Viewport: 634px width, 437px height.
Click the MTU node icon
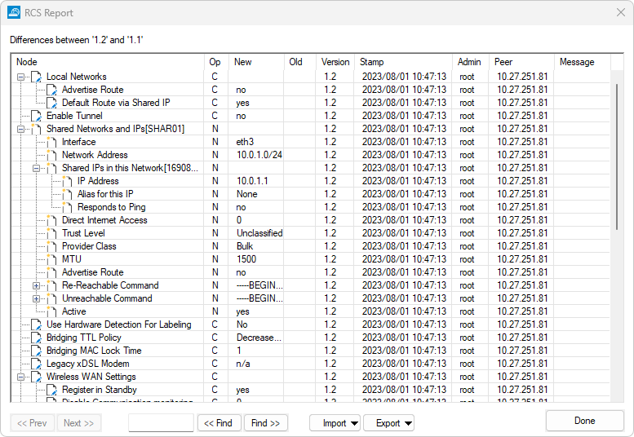51,259
